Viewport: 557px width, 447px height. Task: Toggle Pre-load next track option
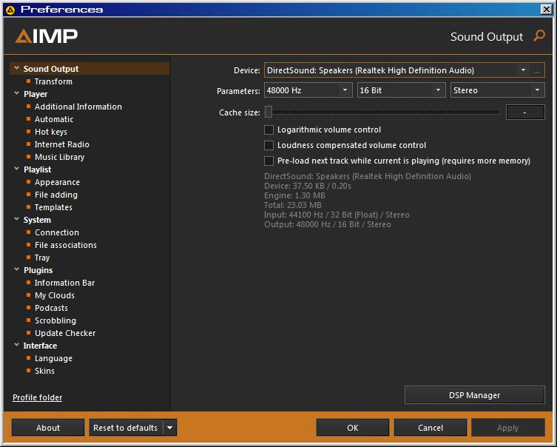coord(269,161)
